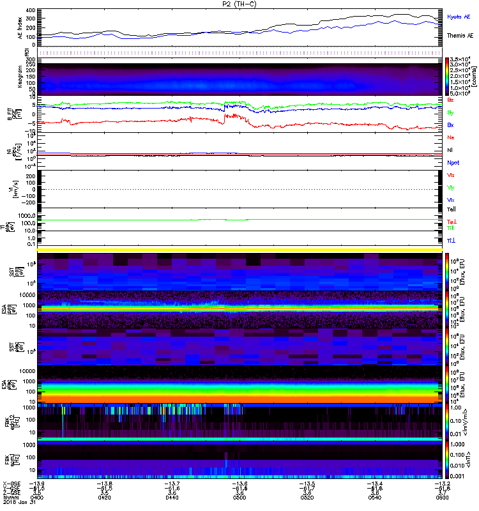The image size is (479, 511).
Task: Click the red 'Ne' density legend label
Action: (x=451, y=137)
